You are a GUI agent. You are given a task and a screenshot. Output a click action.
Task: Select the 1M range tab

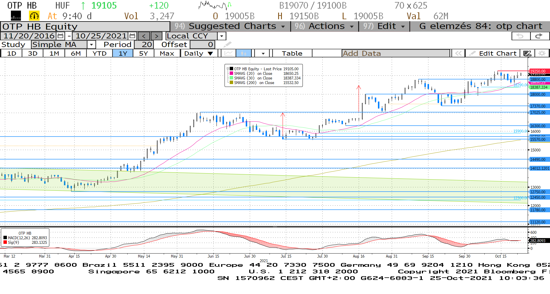coord(54,53)
